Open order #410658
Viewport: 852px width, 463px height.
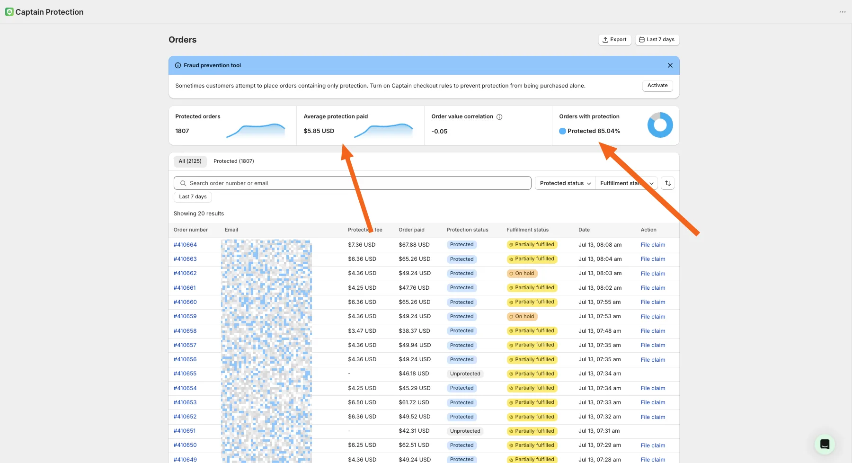click(x=185, y=331)
